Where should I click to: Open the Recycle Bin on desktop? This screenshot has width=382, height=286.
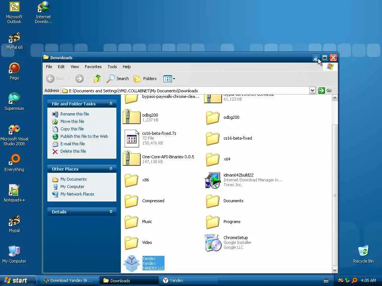pos(363,254)
